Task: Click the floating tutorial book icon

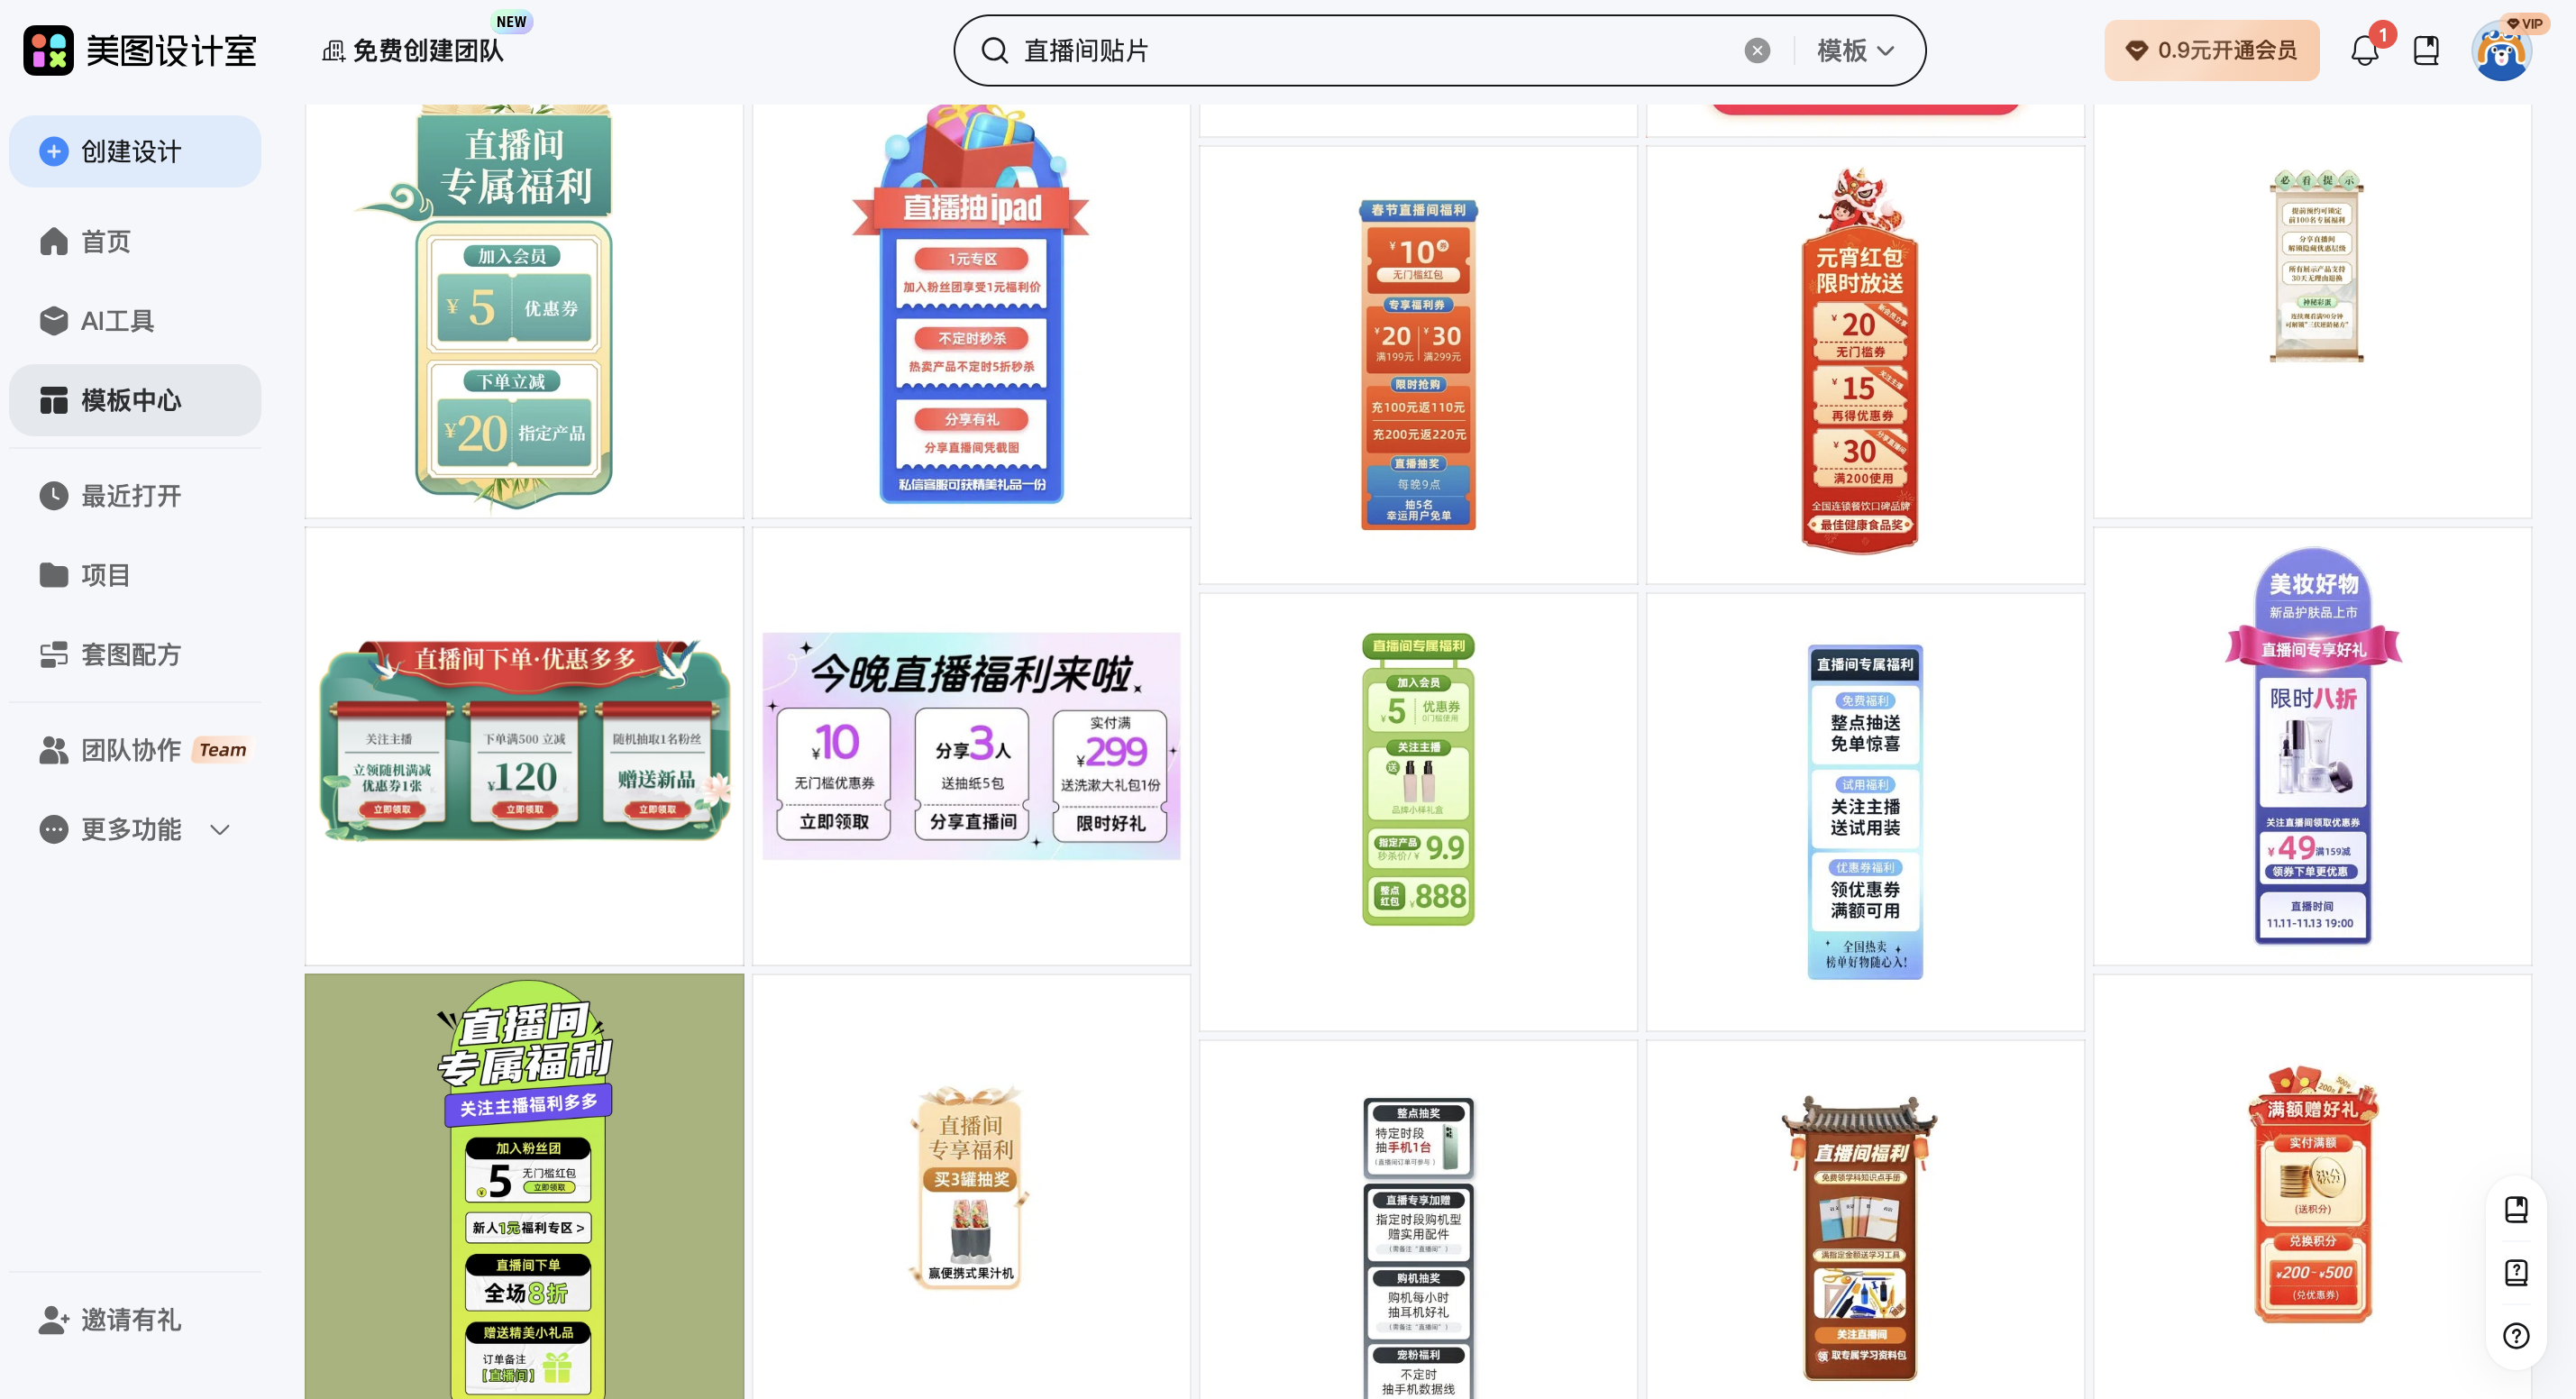Action: [x=2516, y=1208]
